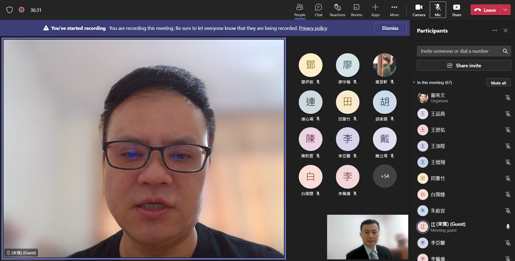The image size is (515, 261).
Task: Click active mic icon next to 江 (來賓) (Guest)
Action: (508, 227)
